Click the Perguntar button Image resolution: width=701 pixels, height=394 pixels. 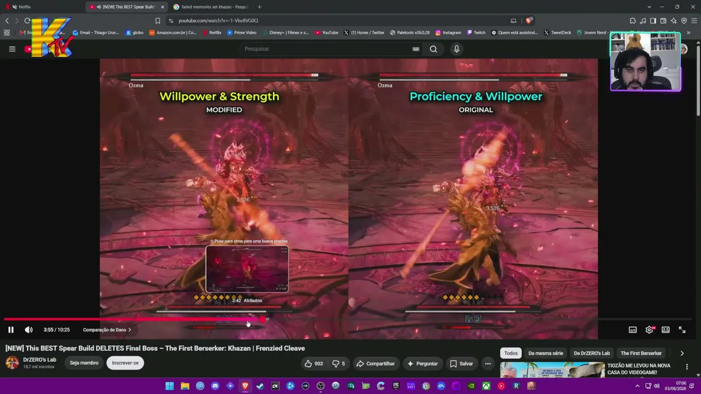coord(422,363)
